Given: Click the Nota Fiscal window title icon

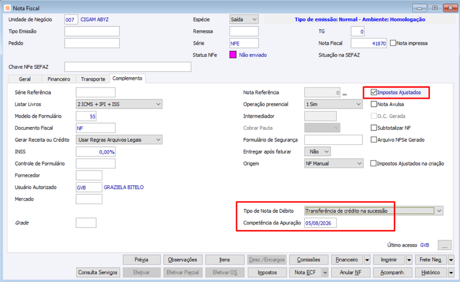Looking at the screenshot, I should 7,8.
